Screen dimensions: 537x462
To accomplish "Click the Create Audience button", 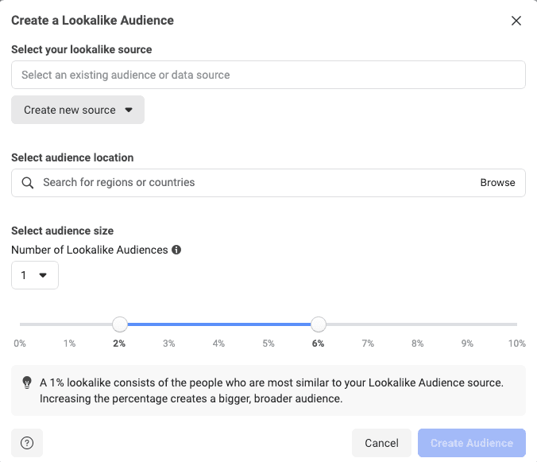I will 471,443.
